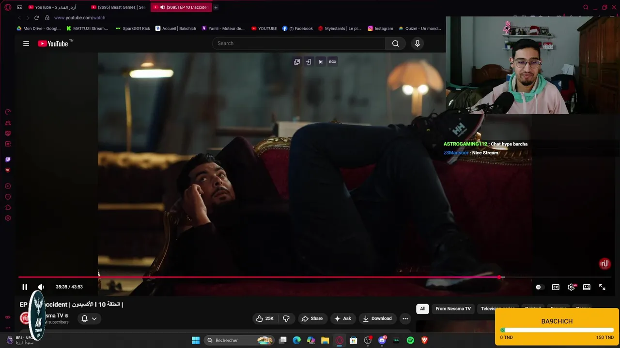Share the video
The width and height of the screenshot is (620, 348).
tap(311, 319)
